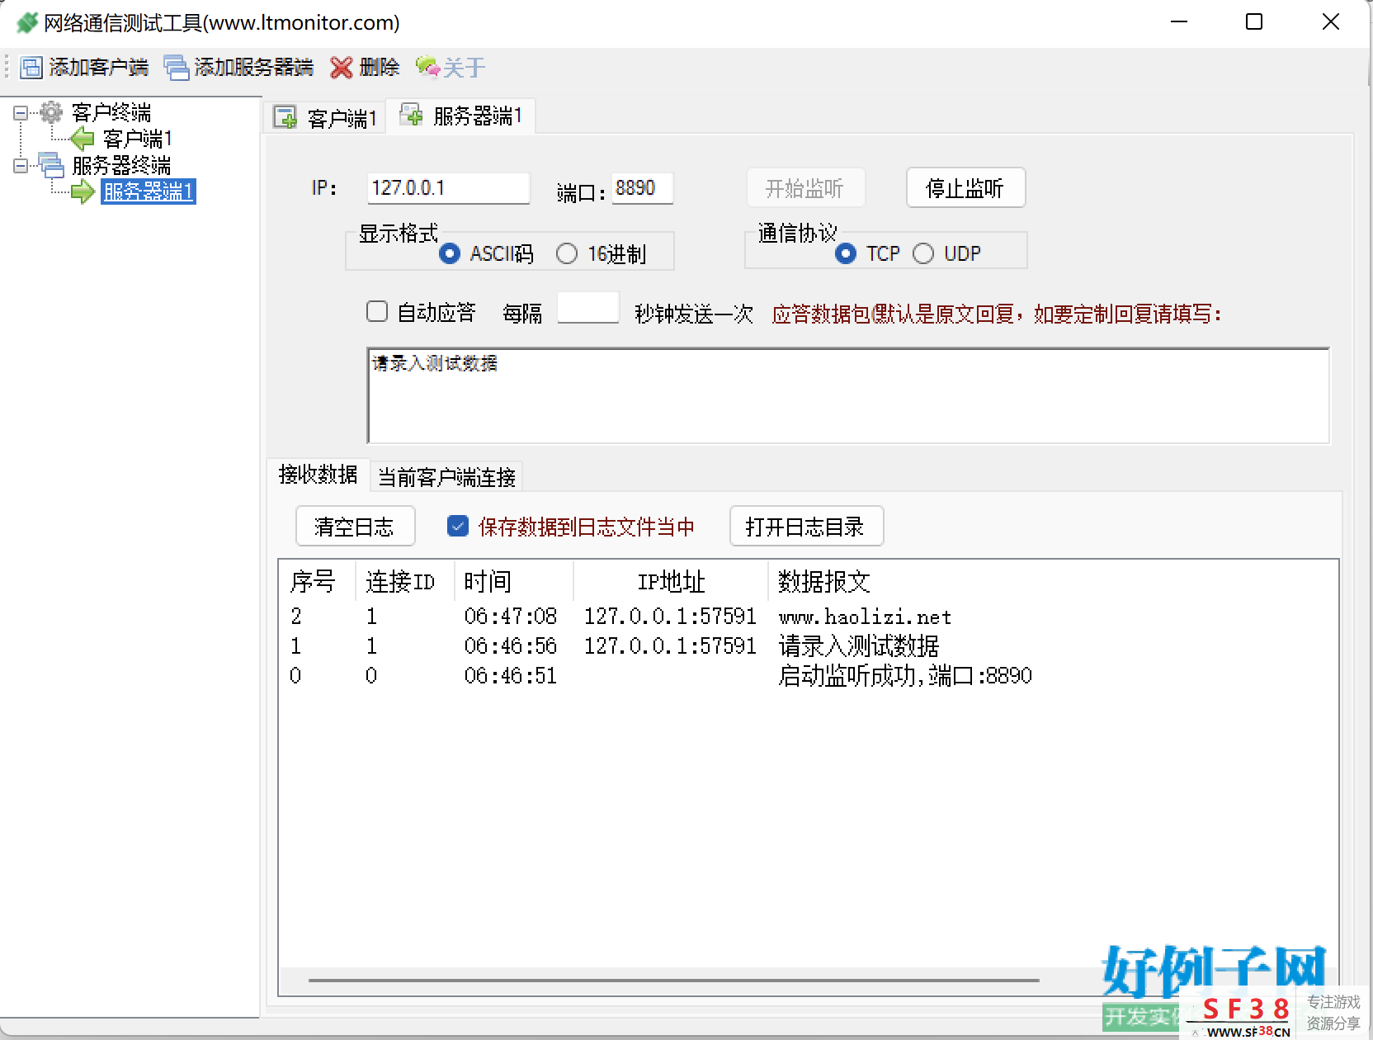Click the green left arrow icon for 客户端1
Screen dimensions: 1373x1040
(x=83, y=138)
